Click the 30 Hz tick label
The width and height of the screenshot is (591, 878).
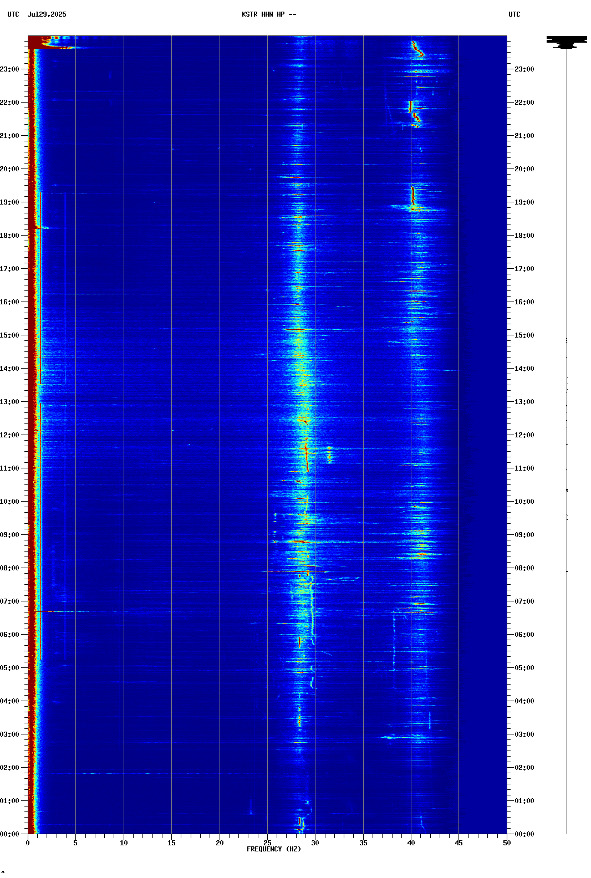[315, 843]
